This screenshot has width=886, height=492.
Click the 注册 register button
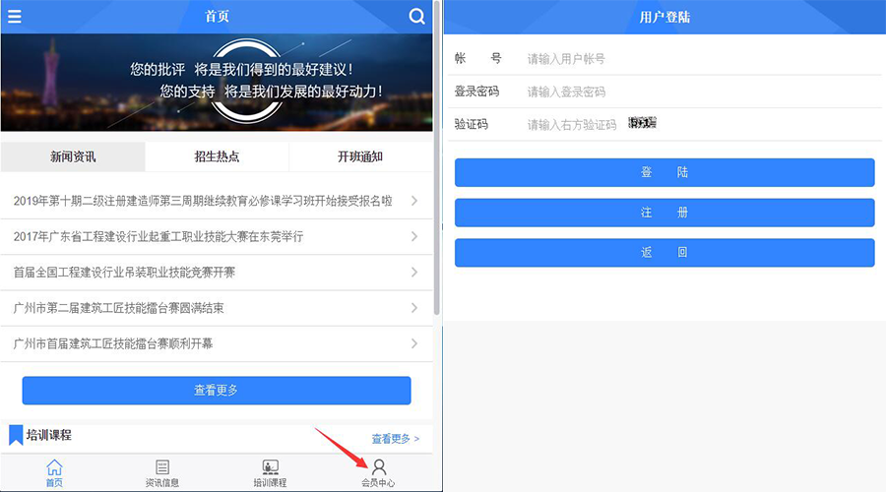click(664, 213)
